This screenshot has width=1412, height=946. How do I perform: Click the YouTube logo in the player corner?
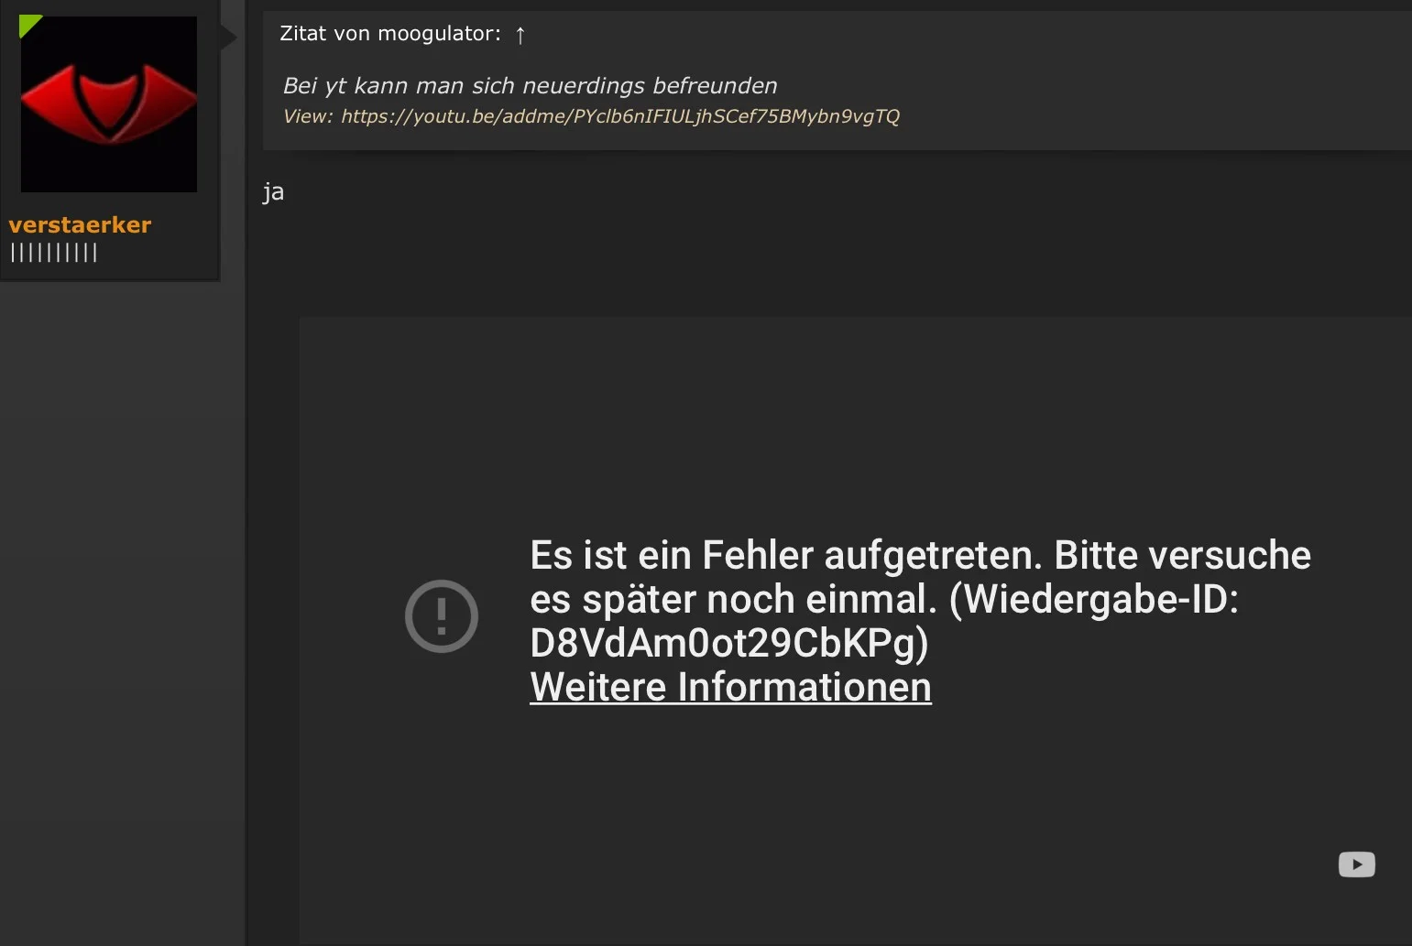(x=1357, y=864)
